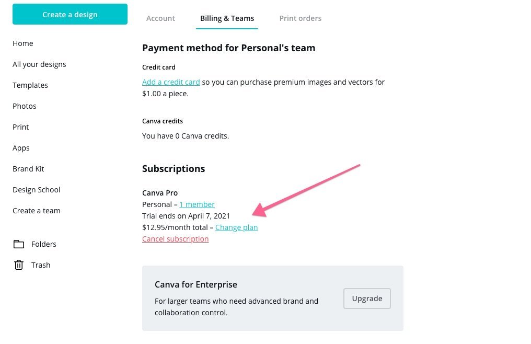The image size is (531, 344).
Task: Select Print in the sidebar
Action: click(x=21, y=127)
